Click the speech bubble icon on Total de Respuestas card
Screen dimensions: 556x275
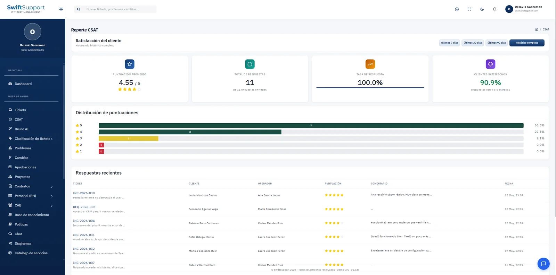click(250, 64)
